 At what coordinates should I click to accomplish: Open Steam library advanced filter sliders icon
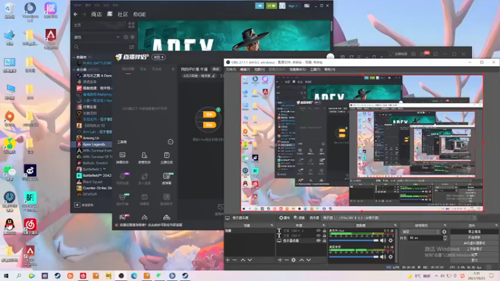point(131,47)
